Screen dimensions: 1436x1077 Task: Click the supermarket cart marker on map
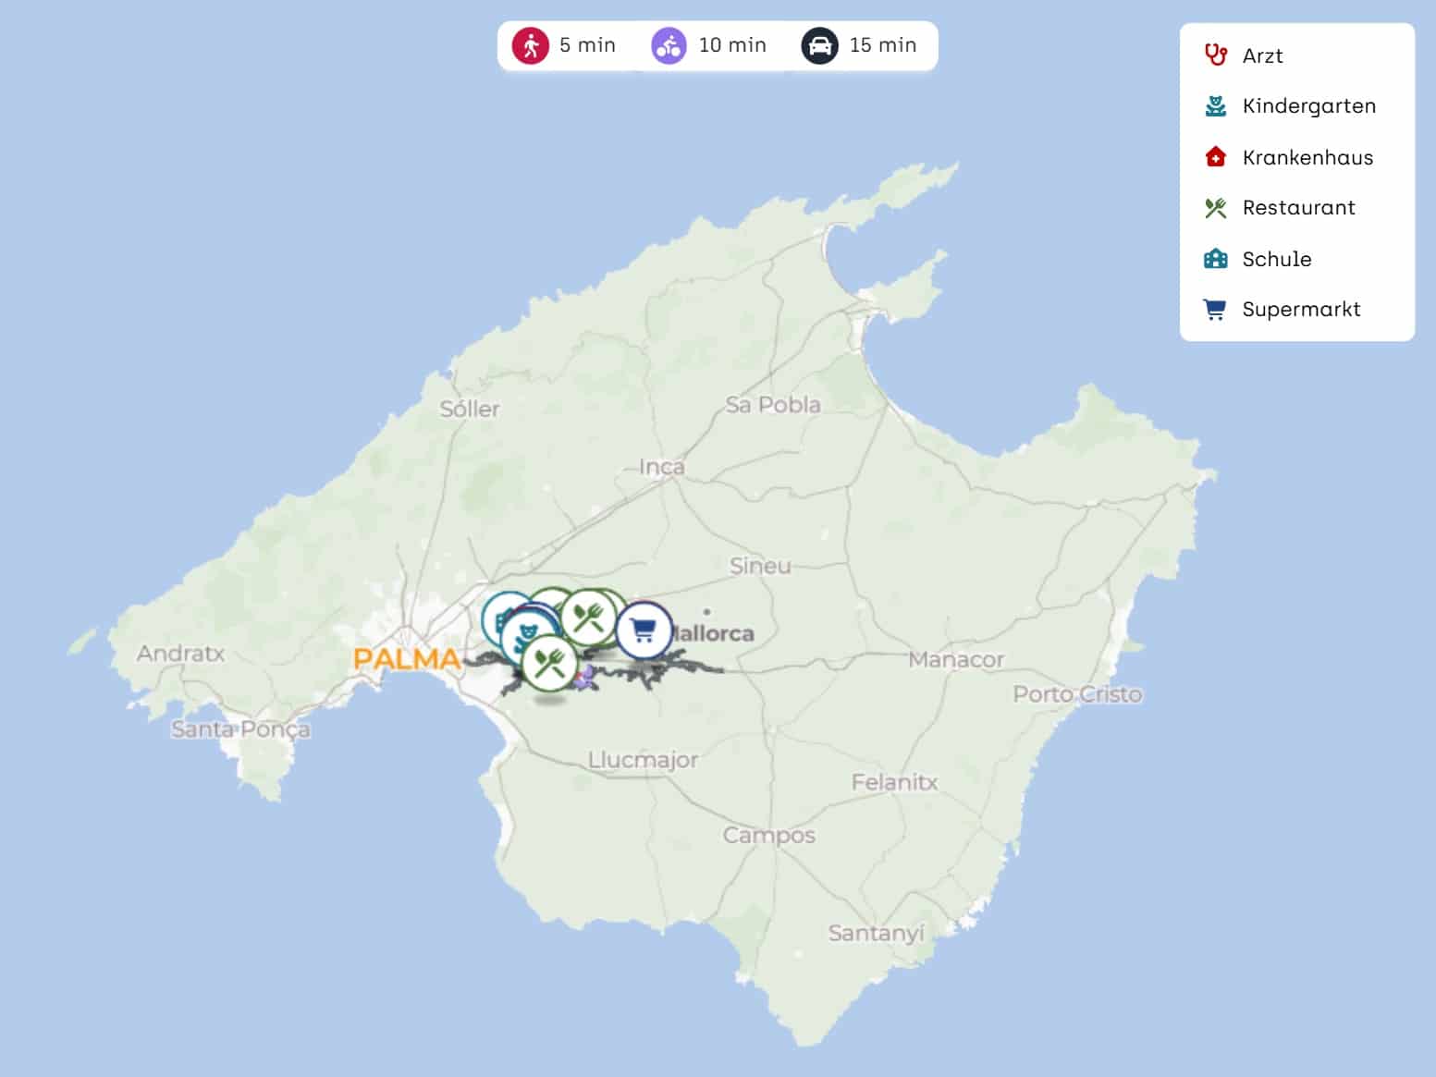[x=644, y=630]
